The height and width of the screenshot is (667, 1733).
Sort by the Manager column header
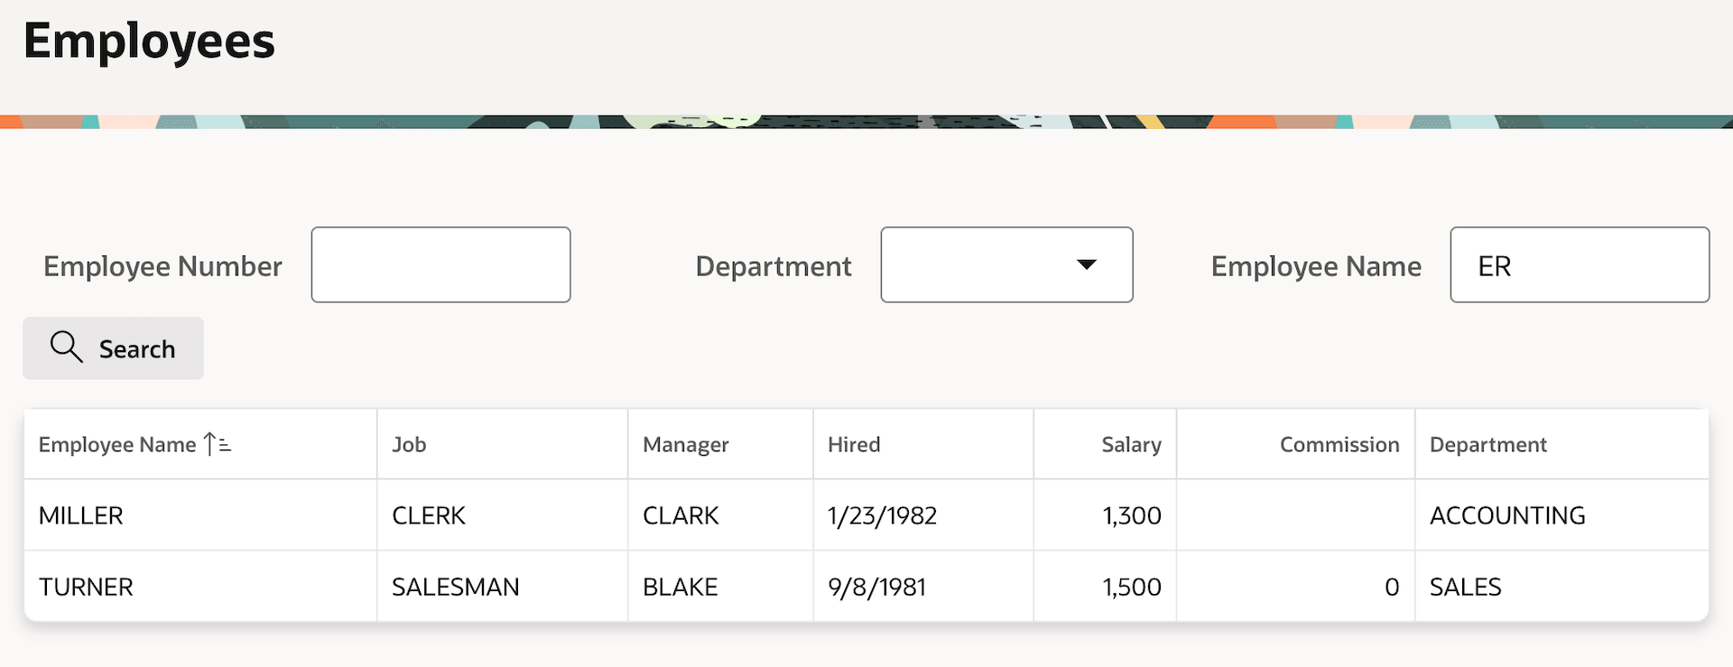[686, 445]
